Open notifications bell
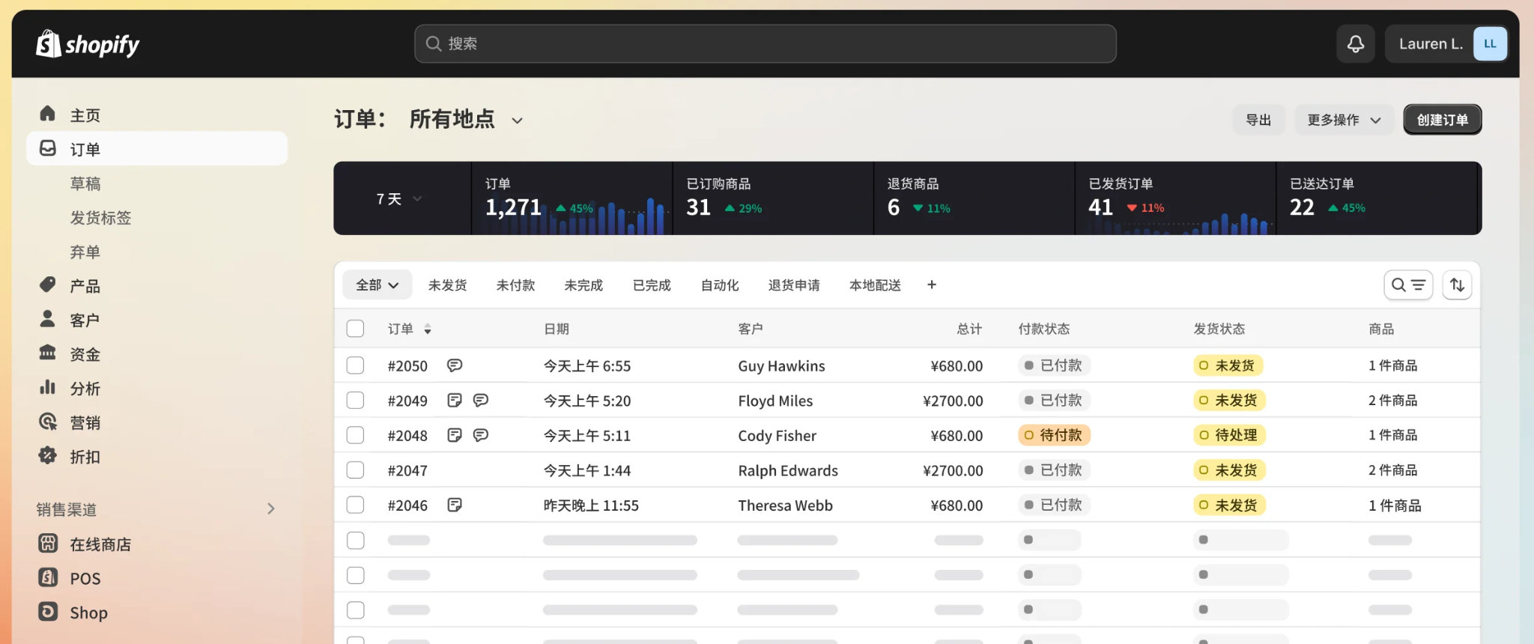The height and width of the screenshot is (644, 1534). tap(1355, 44)
